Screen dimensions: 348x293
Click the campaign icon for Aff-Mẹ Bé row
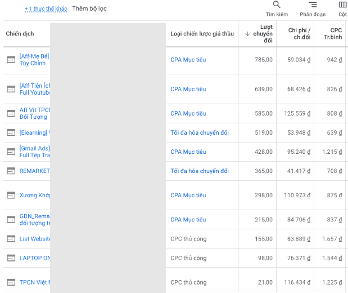tap(11, 60)
